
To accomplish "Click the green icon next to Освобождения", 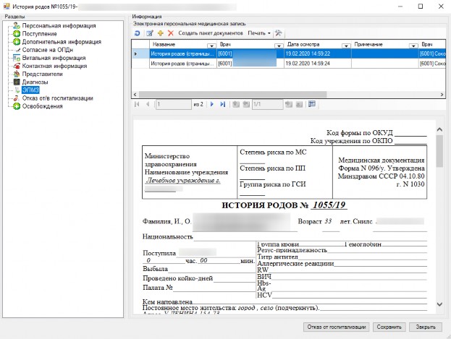I will click(x=17, y=106).
